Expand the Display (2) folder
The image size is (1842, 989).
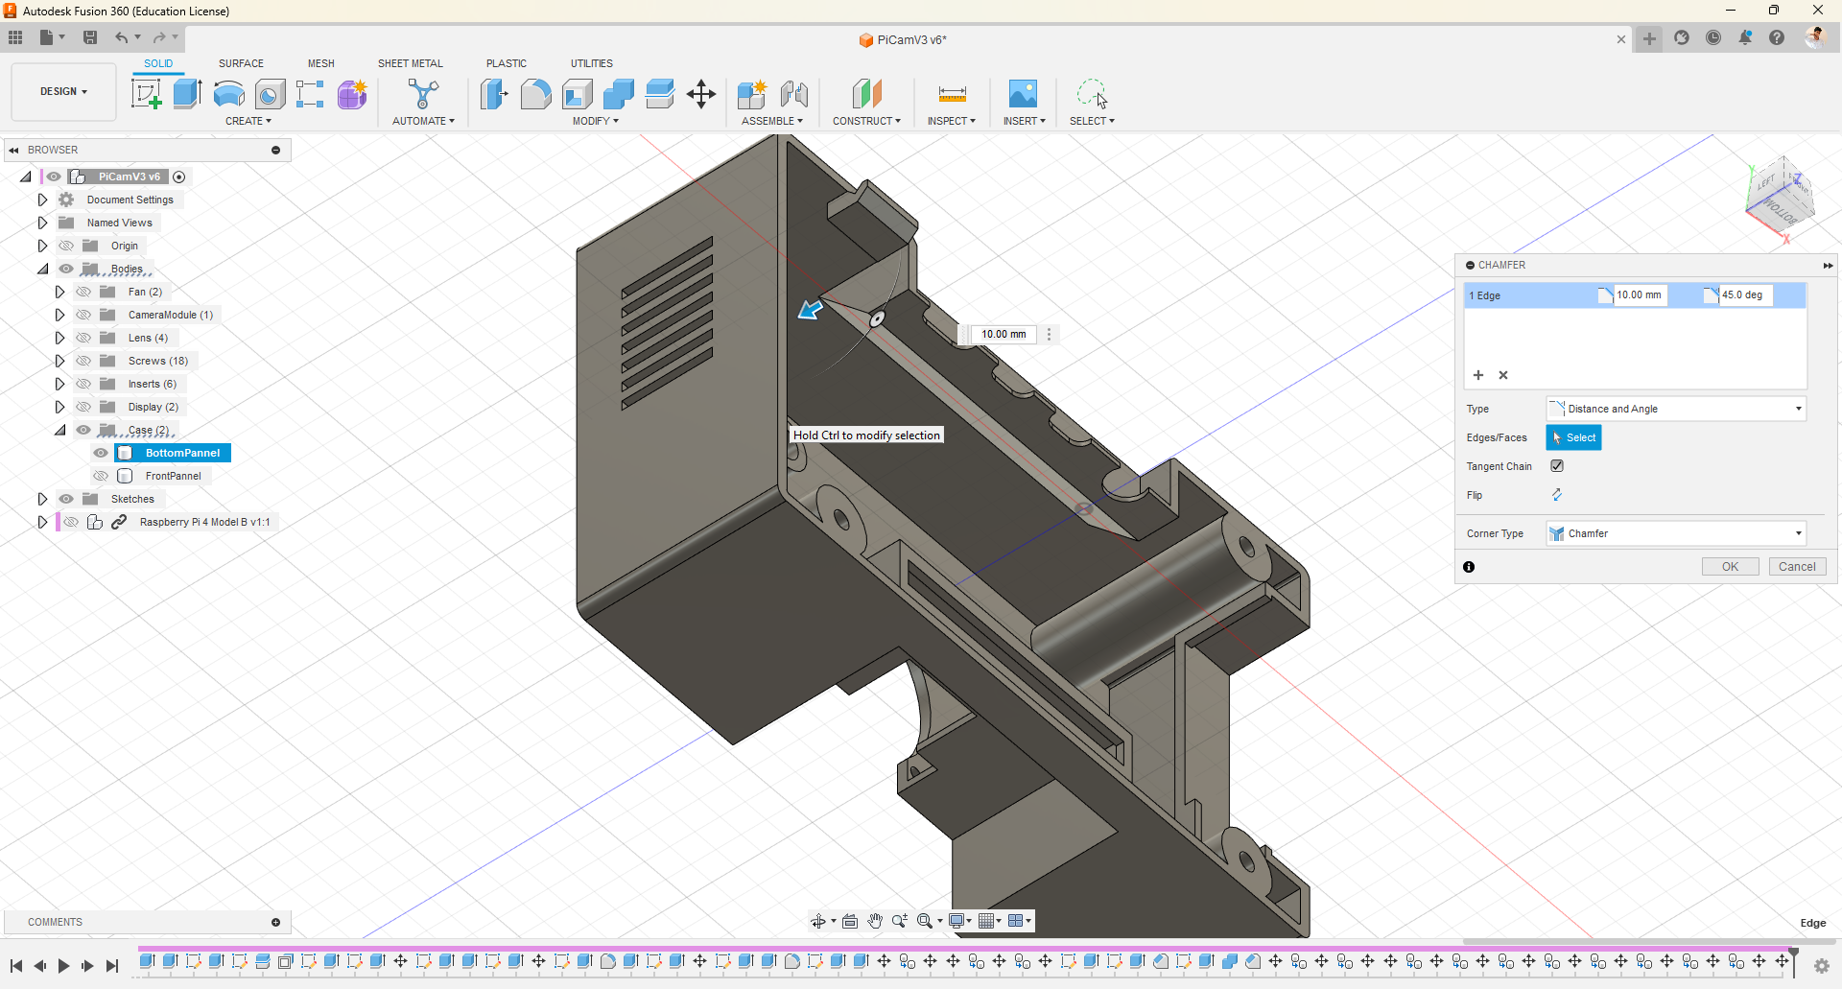coord(59,407)
